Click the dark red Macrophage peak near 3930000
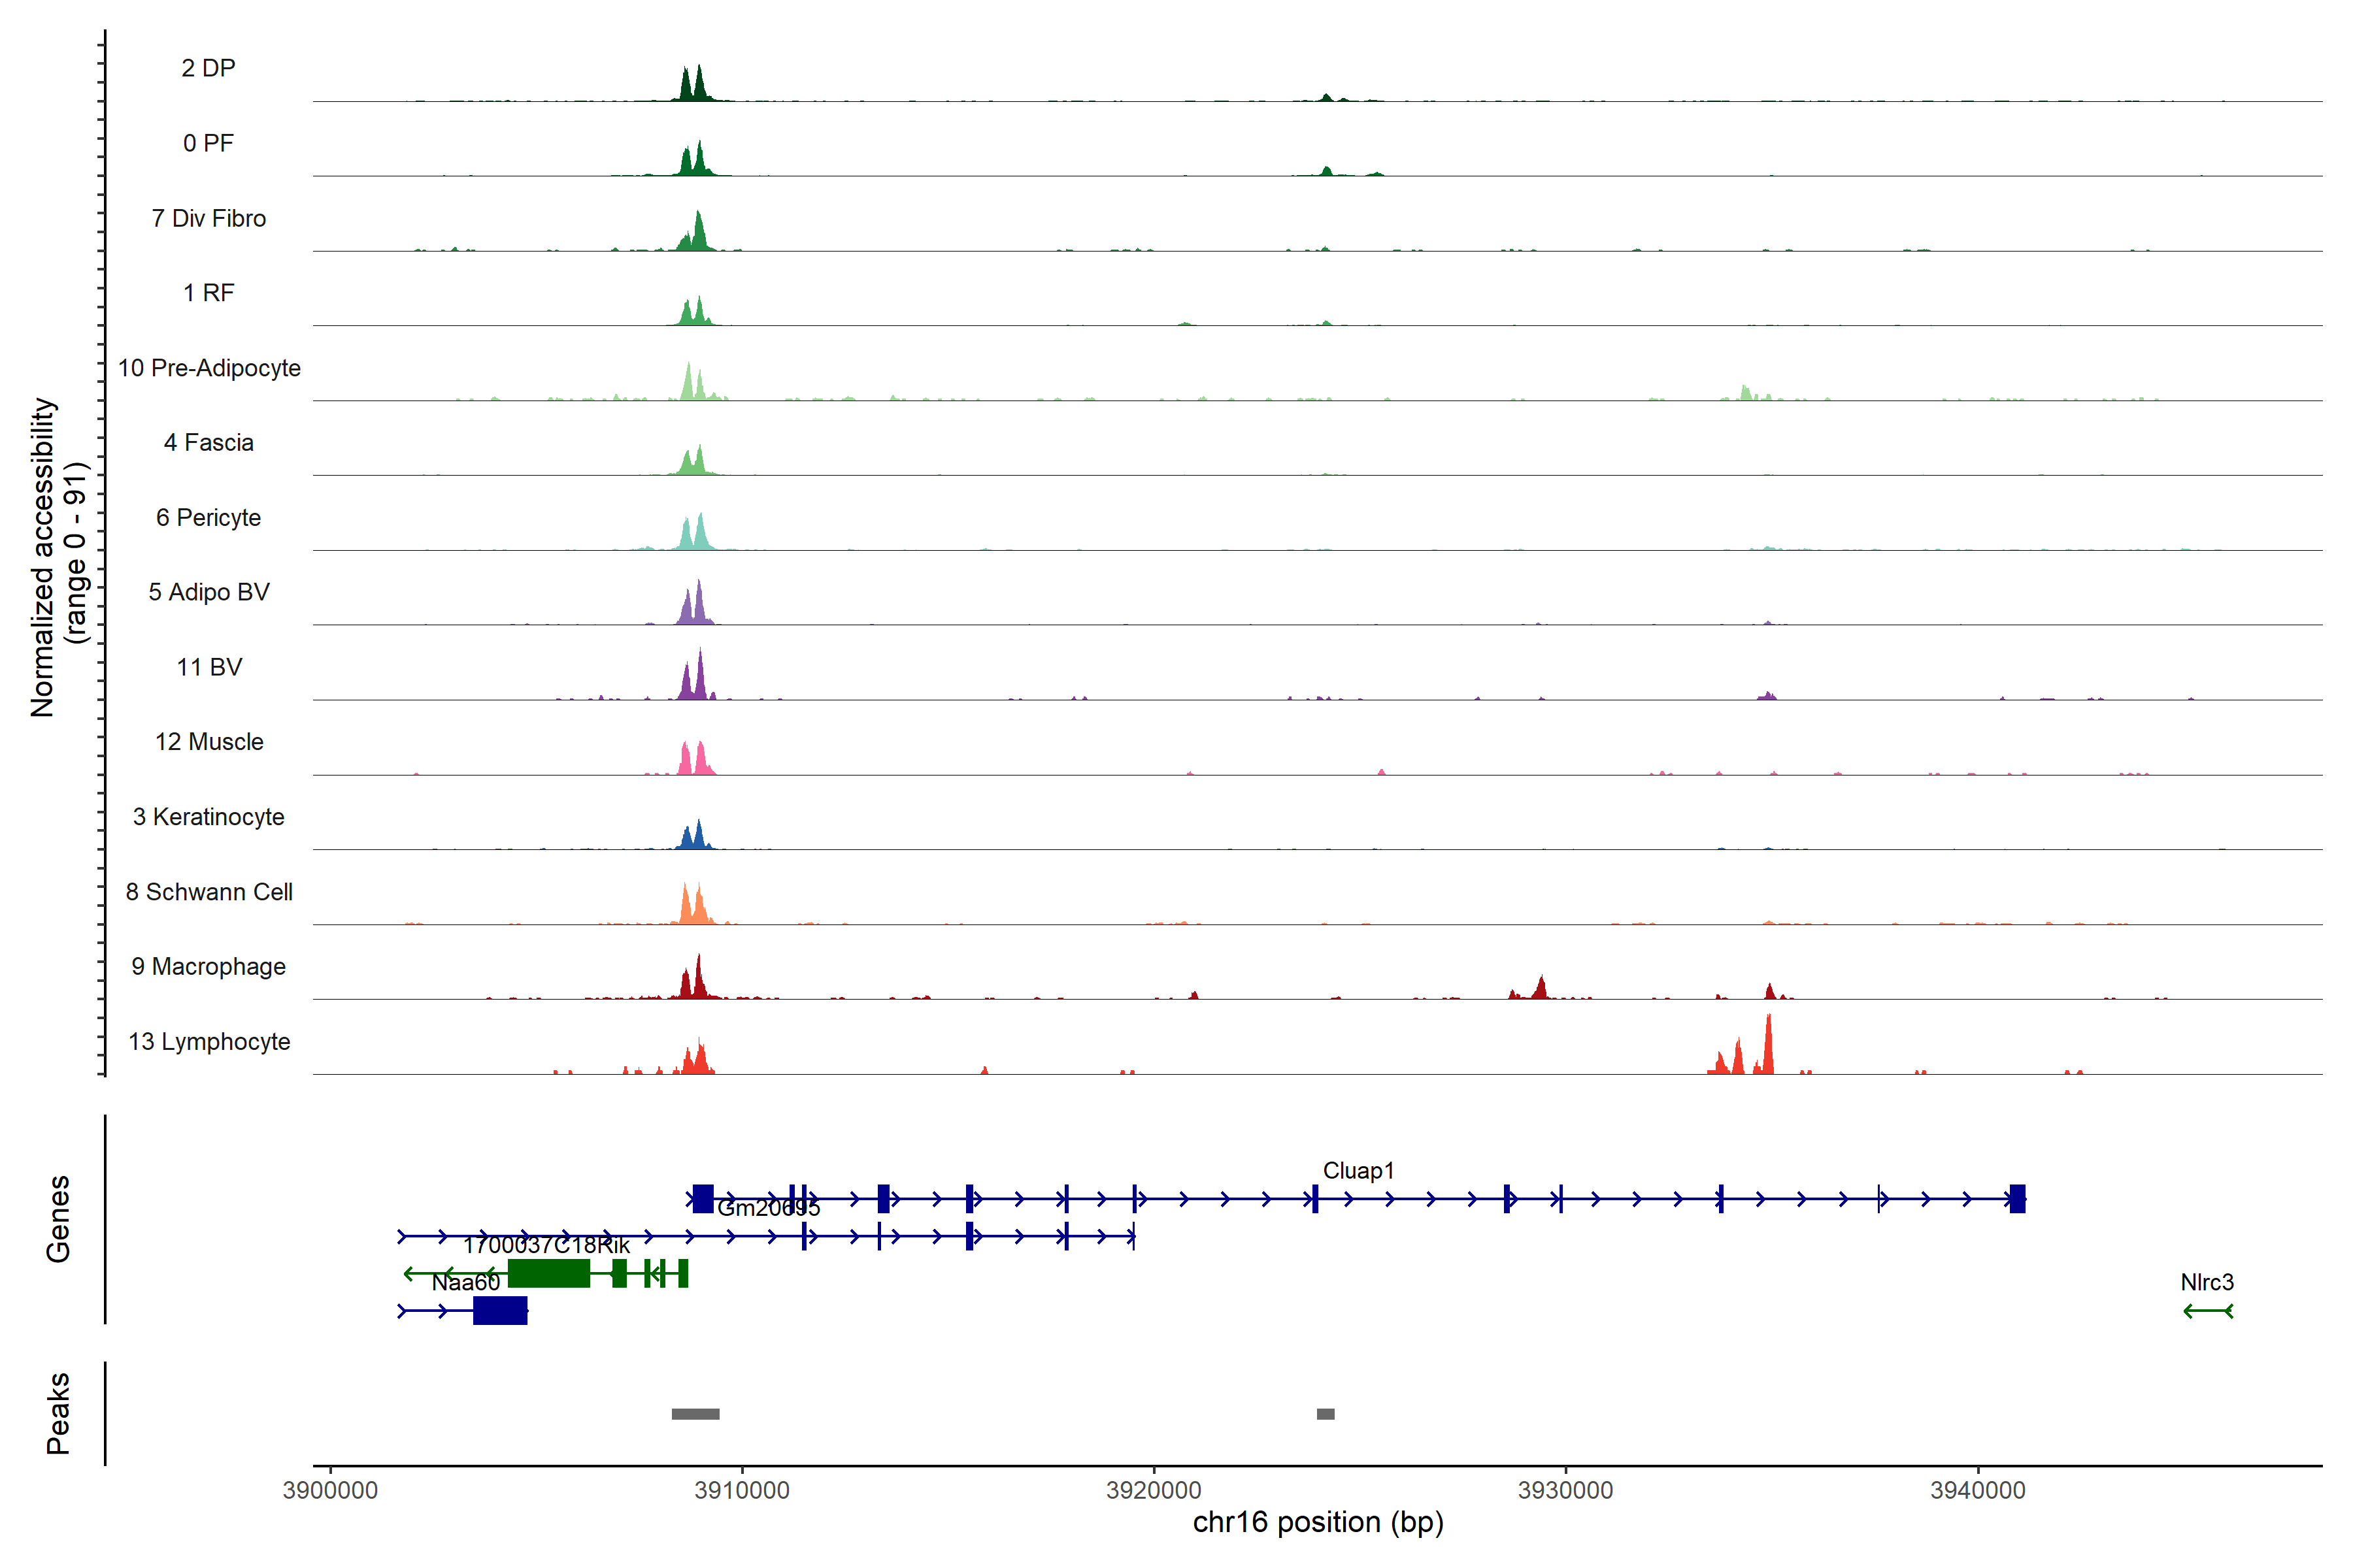Viewport: 2353px width, 1568px height. [x=1541, y=988]
